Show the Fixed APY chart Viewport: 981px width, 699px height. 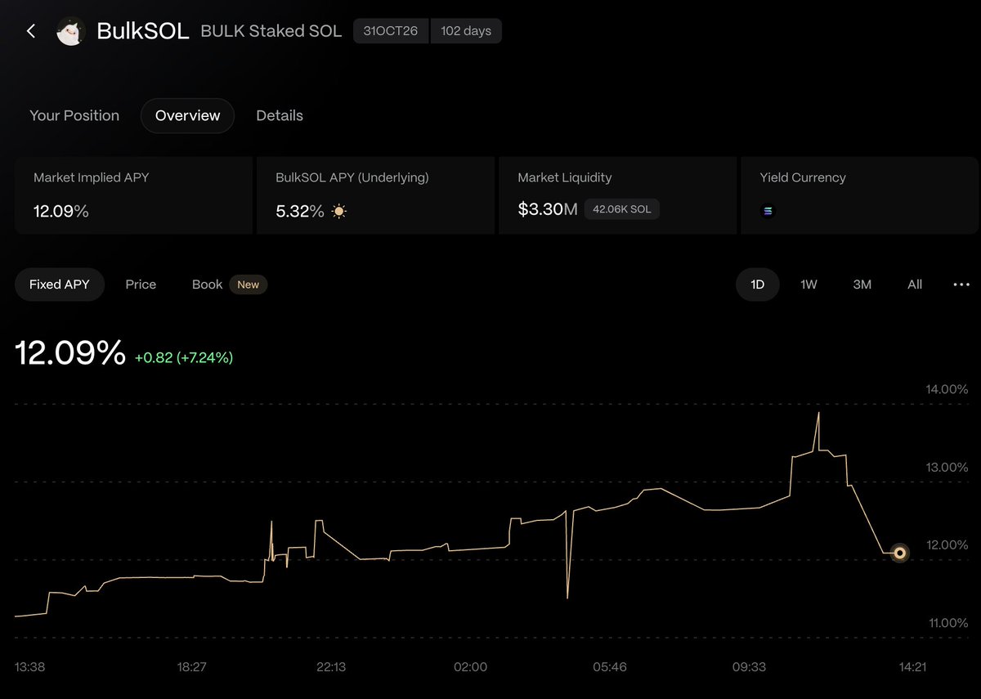pos(60,285)
